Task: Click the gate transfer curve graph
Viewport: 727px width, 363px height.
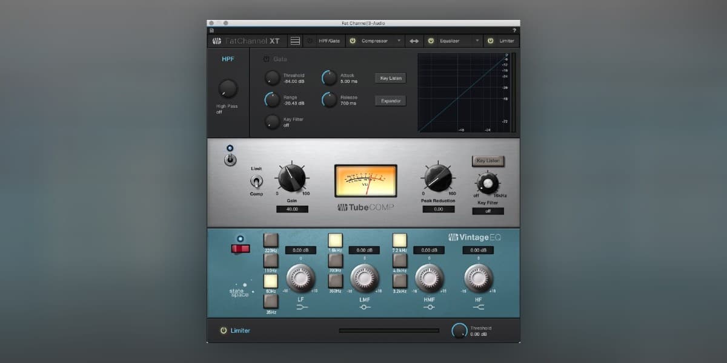Action: pyautogui.click(x=463, y=93)
